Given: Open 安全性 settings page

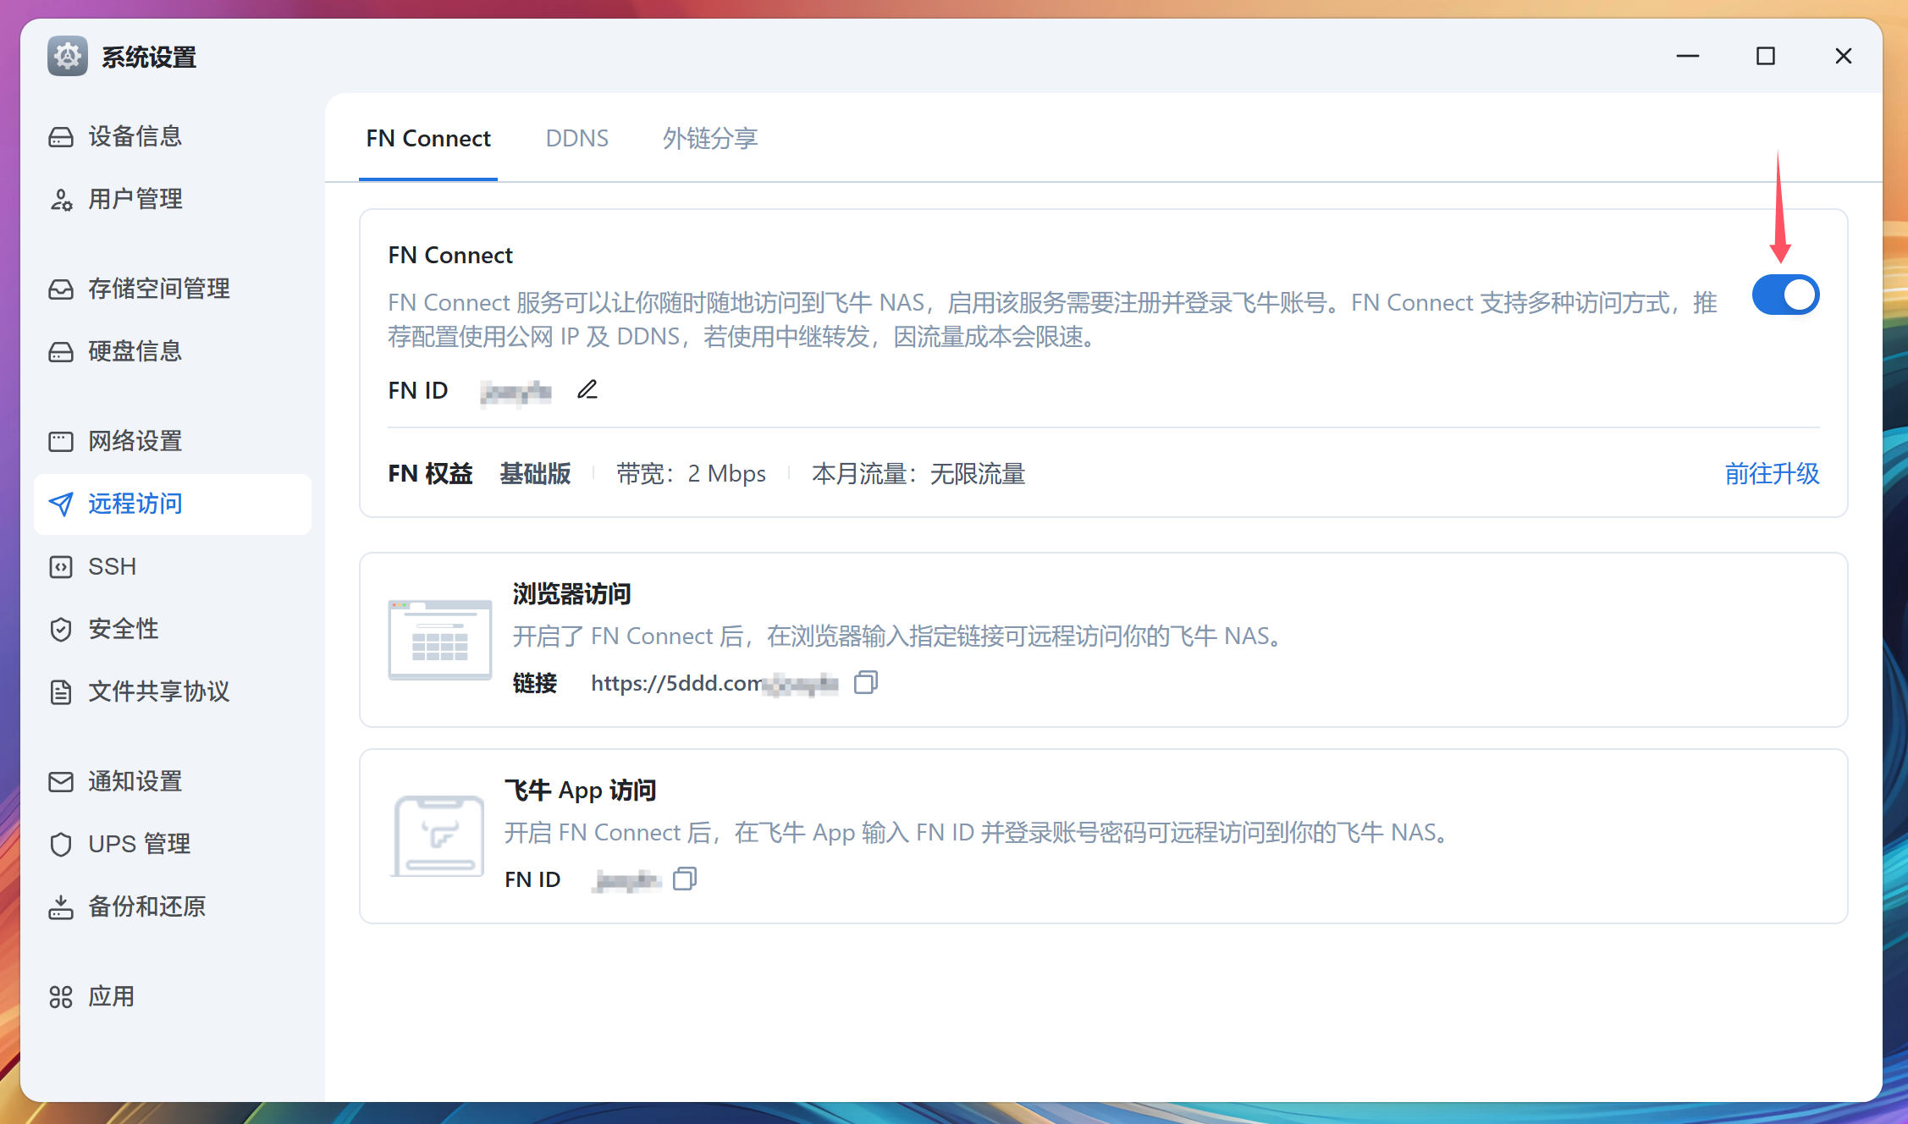Looking at the screenshot, I should click(123, 629).
